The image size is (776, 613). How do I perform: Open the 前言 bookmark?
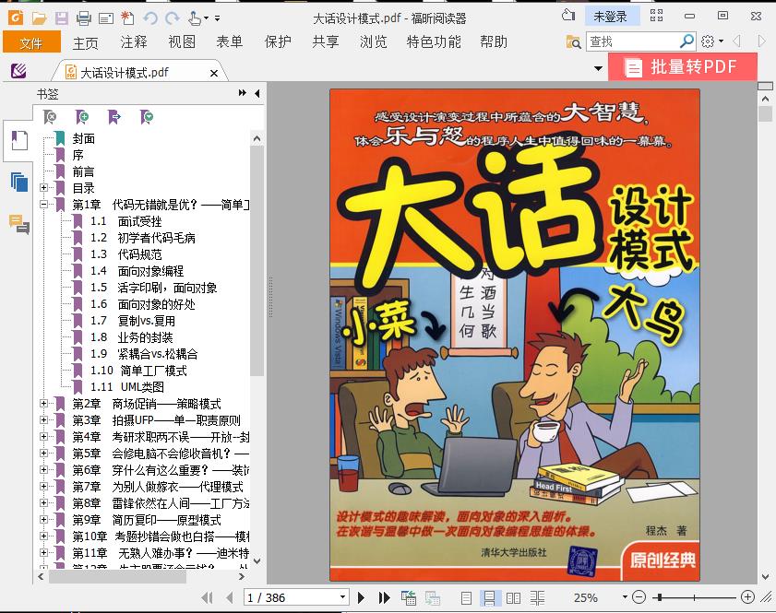pyautogui.click(x=83, y=171)
